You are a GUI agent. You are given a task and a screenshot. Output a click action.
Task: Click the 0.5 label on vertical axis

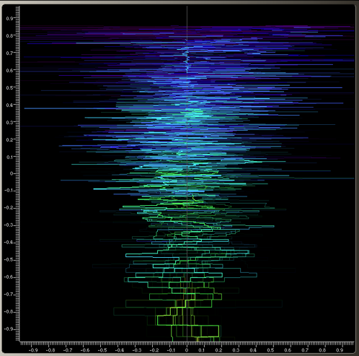click(x=9, y=88)
